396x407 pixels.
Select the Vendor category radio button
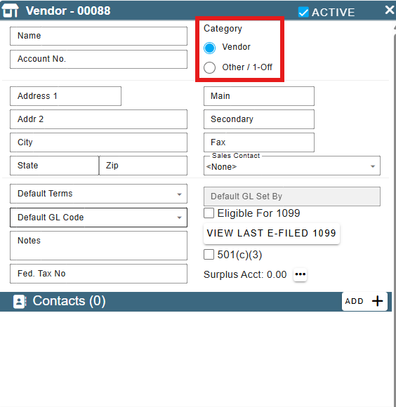[x=209, y=48]
